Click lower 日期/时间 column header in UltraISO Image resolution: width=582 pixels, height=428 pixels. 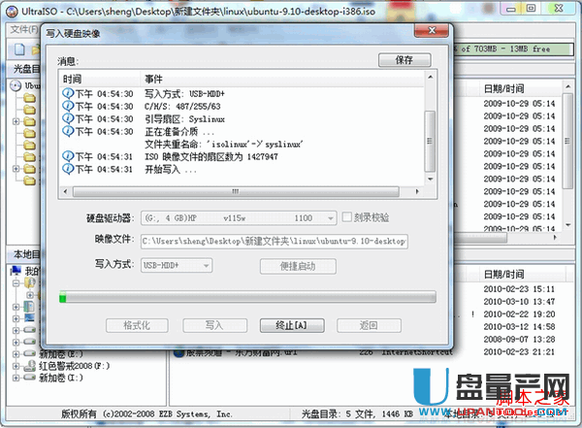504,275
